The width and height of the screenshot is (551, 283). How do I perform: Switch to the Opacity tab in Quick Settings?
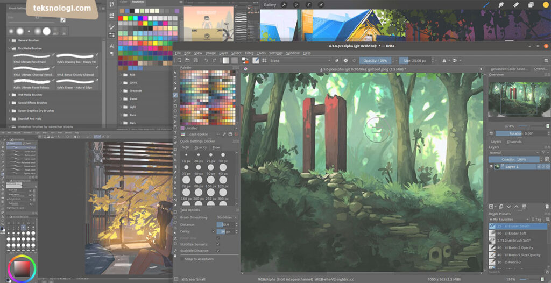pos(201,147)
